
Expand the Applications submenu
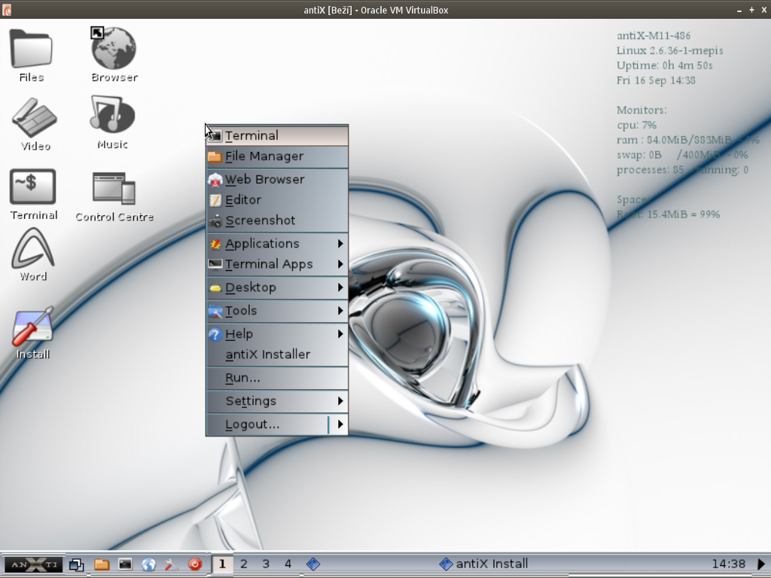277,244
